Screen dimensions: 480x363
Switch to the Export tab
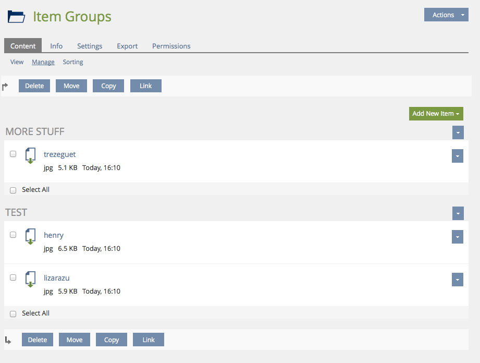(127, 46)
